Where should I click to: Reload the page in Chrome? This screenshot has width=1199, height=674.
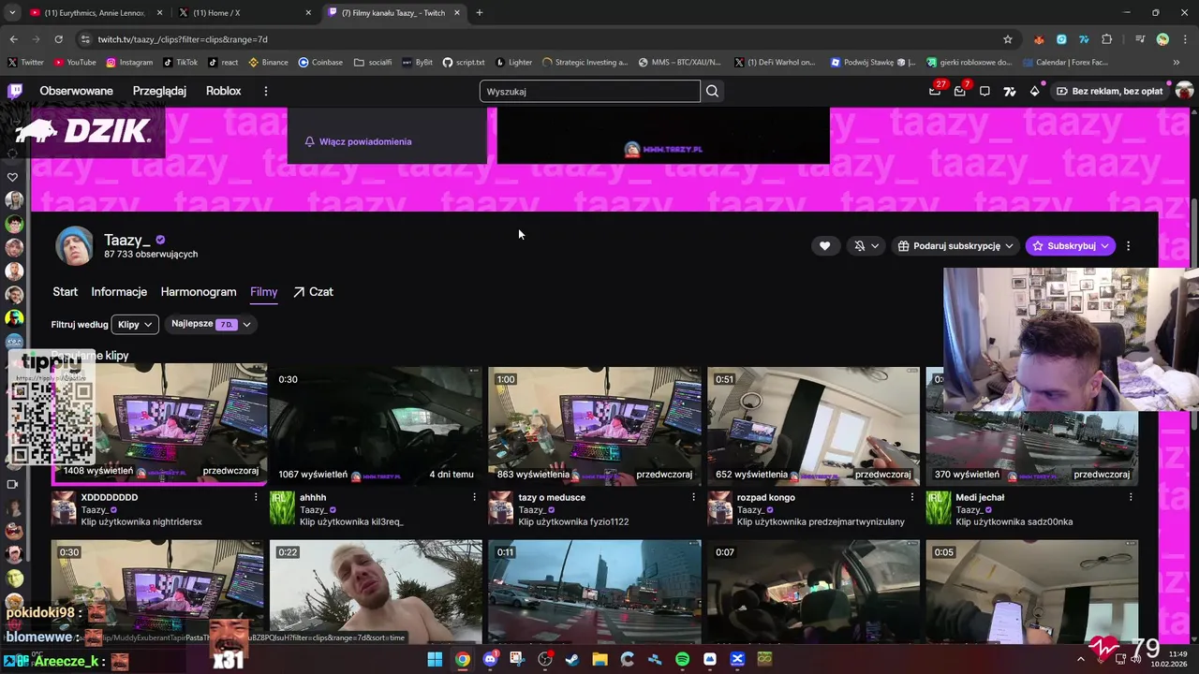pos(58,39)
